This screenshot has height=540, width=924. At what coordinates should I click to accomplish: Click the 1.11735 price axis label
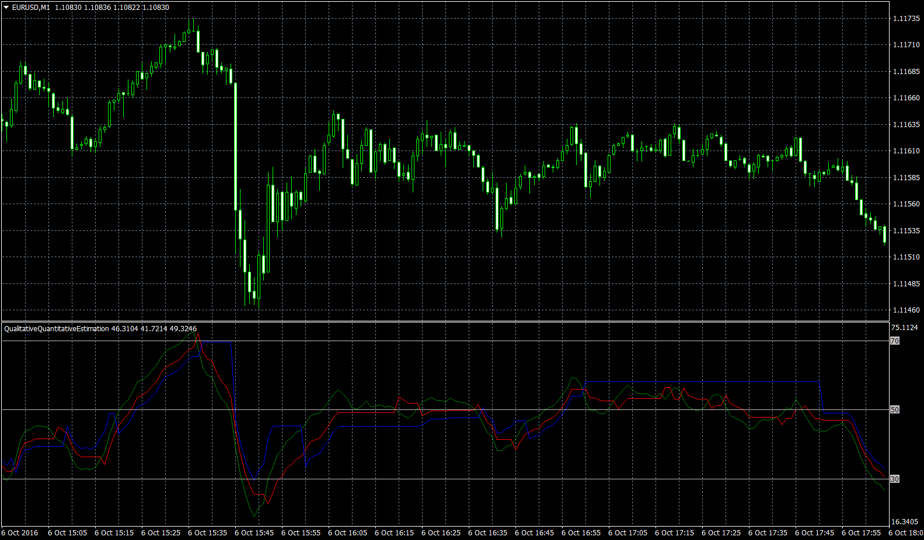click(906, 19)
